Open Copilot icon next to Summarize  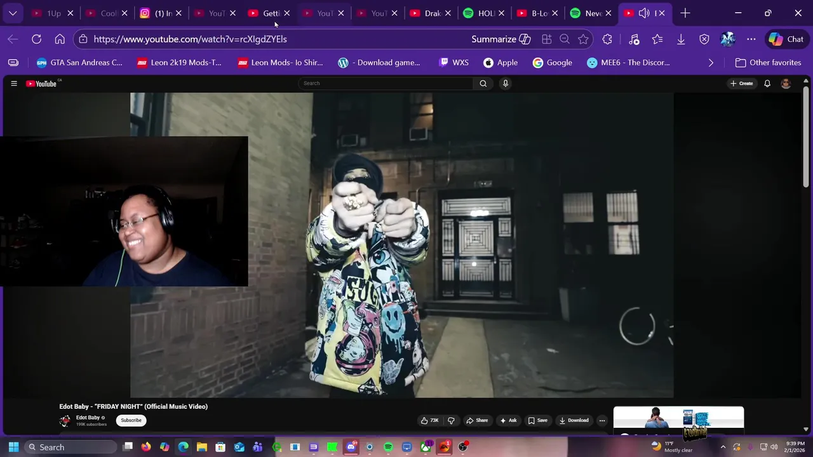pyautogui.click(x=525, y=39)
